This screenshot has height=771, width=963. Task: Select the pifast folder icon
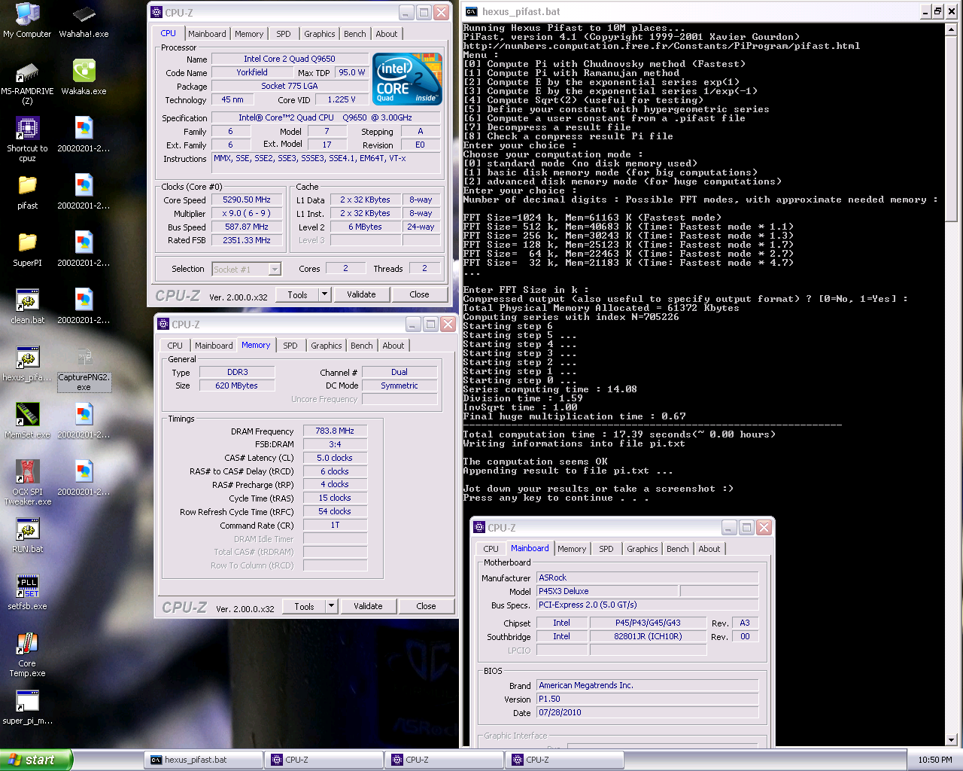[27, 192]
